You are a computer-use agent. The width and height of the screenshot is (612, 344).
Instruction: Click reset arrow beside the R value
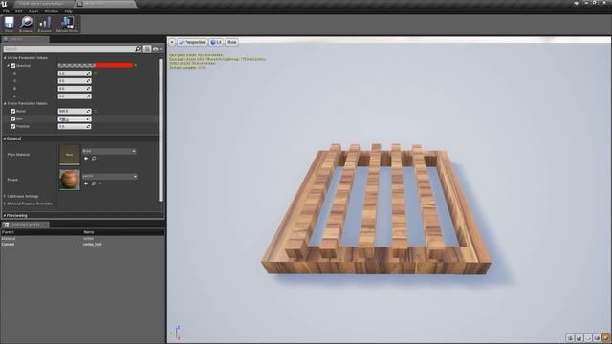95,73
